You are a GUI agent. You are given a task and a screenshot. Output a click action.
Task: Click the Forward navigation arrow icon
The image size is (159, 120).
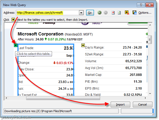106,13
